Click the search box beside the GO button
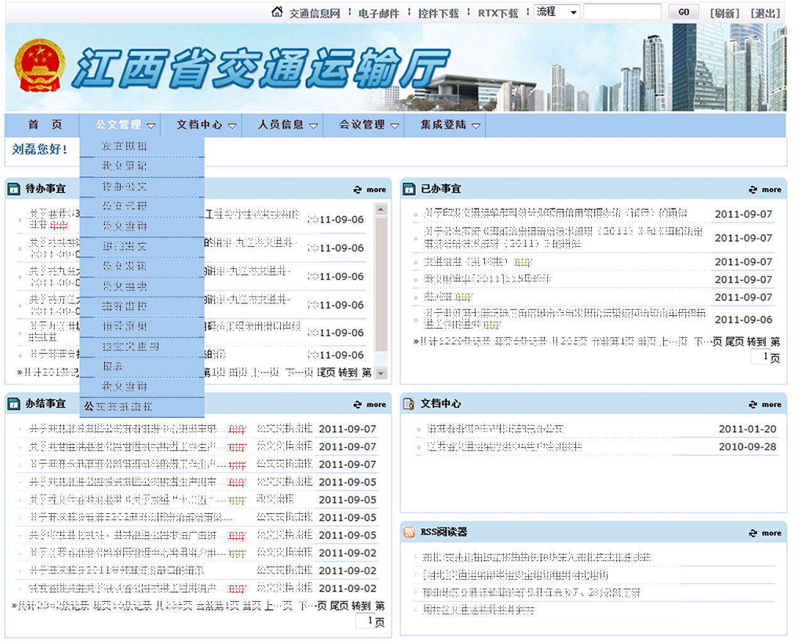The image size is (794, 642). click(623, 12)
